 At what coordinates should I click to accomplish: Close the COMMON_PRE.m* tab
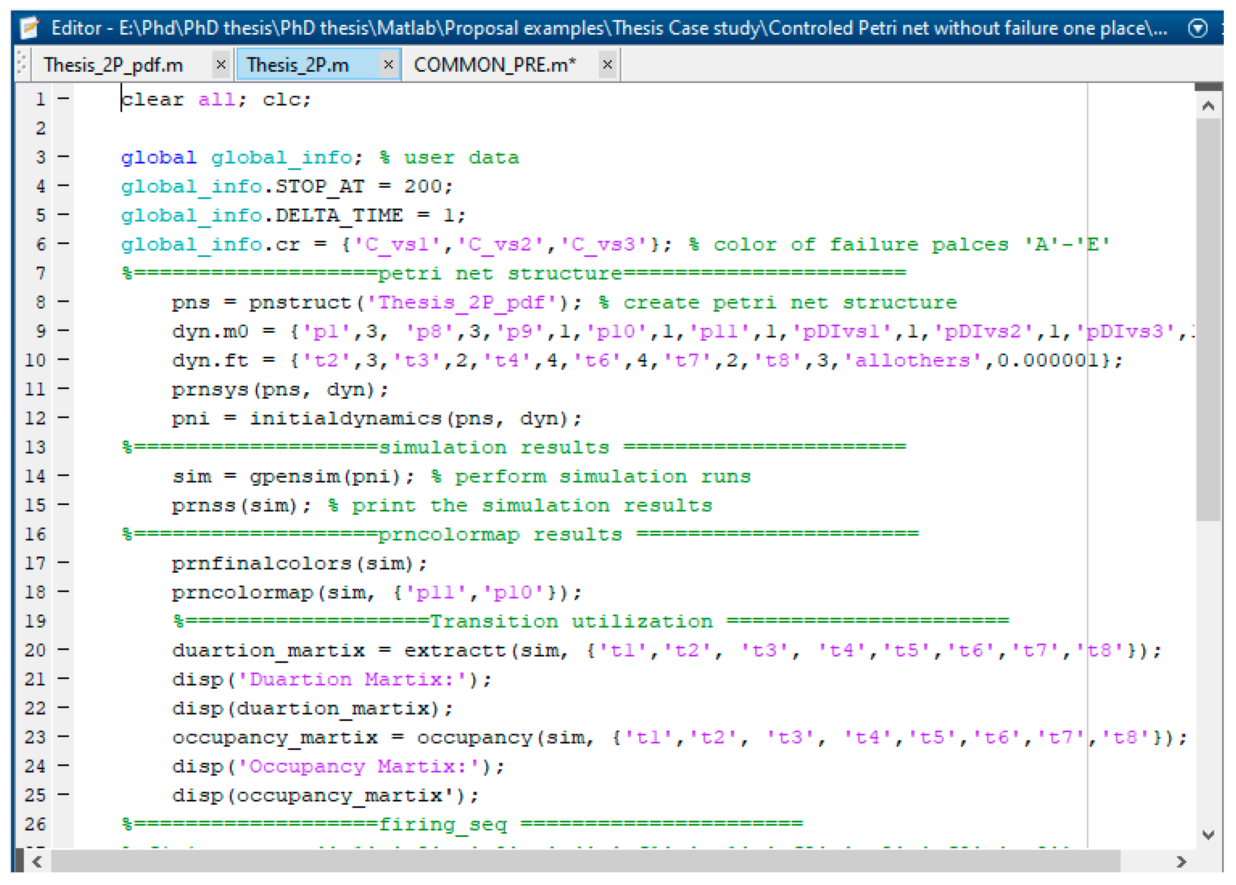pyautogui.click(x=607, y=65)
